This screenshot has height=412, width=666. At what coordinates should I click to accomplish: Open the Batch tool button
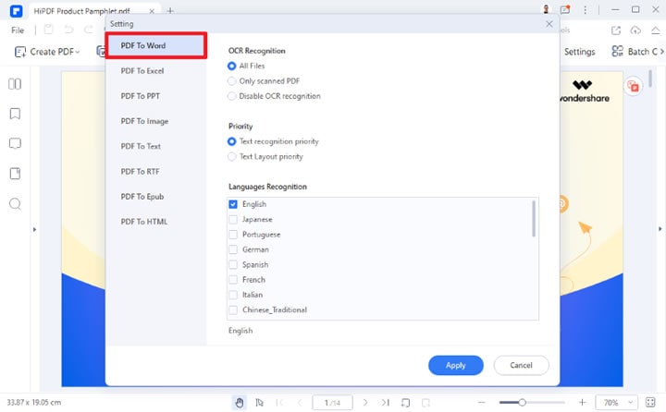(635, 52)
